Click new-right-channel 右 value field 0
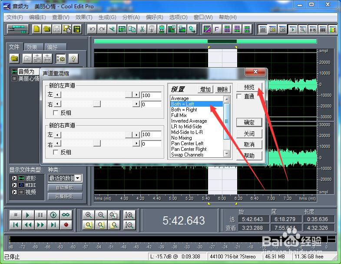 (x=151, y=144)
